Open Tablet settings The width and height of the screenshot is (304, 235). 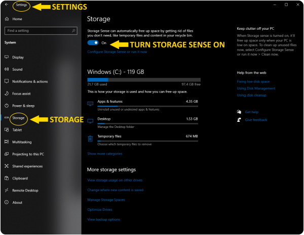[x=17, y=130]
